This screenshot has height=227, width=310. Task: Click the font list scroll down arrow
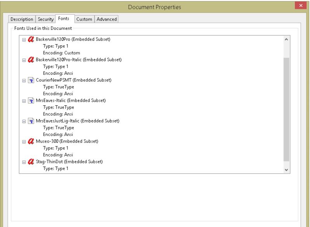(286, 170)
